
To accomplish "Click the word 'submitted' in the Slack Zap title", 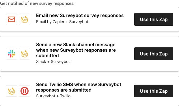I will [x=47, y=56].
